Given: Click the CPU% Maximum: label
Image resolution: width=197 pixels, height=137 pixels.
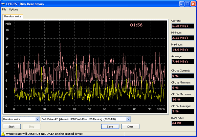Looking at the screenshot, I should [x=182, y=94].
